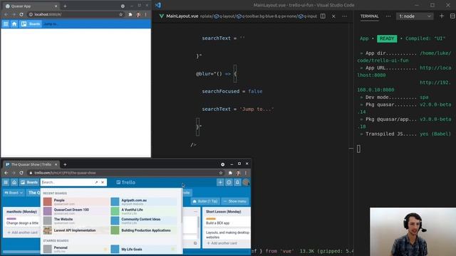Click the Boards button in Quasar App toolbar
Screen dimensions: 456x256
coord(31,23)
